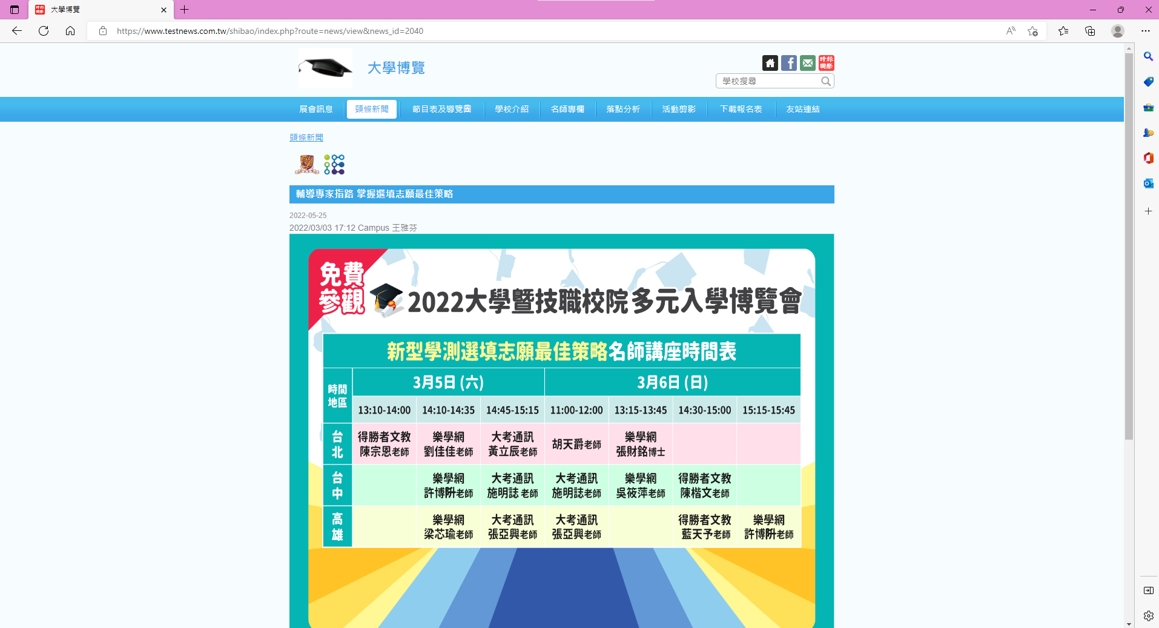Click the scrollbar down arrow
The image size is (1159, 628).
click(1129, 623)
